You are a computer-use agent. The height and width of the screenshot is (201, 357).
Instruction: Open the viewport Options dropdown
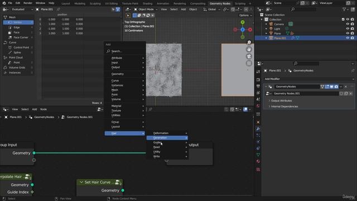[x=245, y=15]
